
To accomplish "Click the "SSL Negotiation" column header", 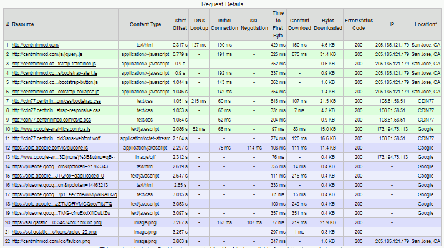I will (x=254, y=24).
